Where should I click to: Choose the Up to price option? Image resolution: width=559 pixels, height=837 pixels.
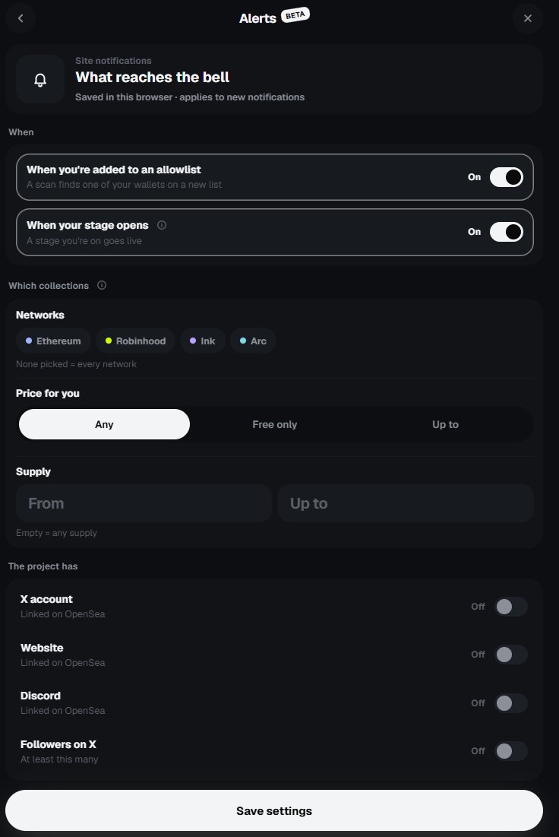445,424
